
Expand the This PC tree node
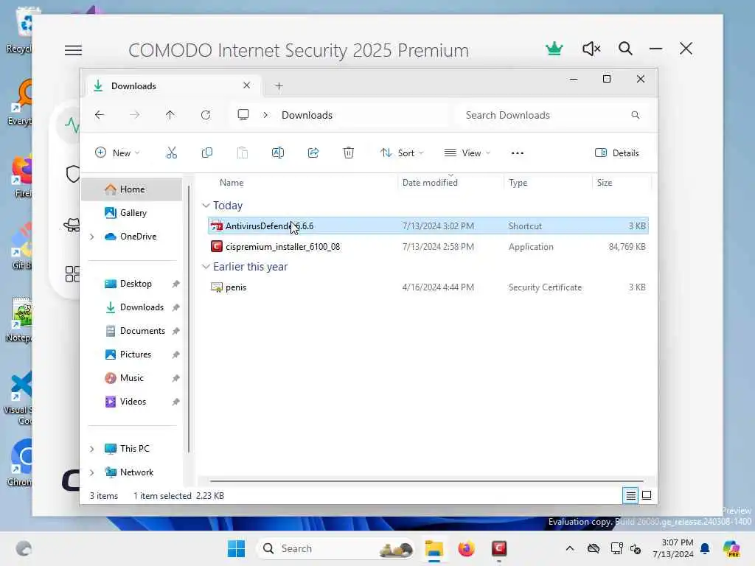tap(92, 449)
